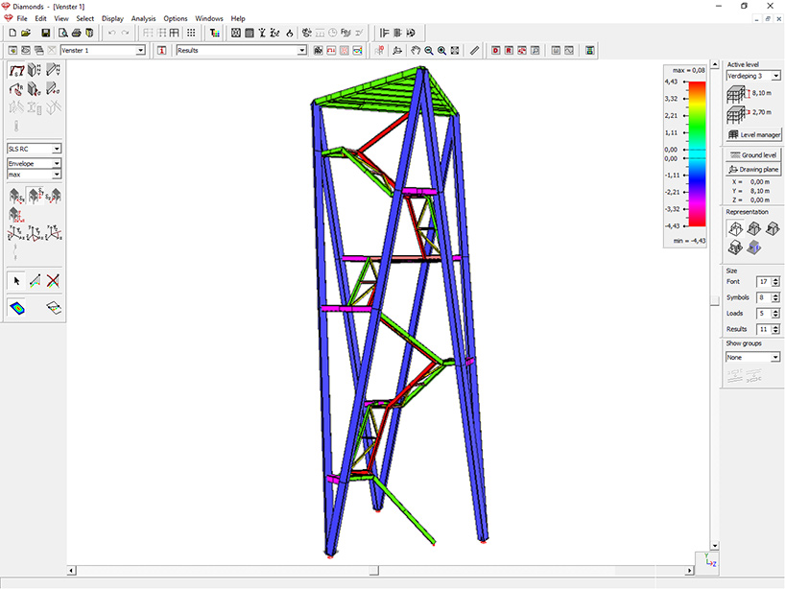The image size is (785, 589).
Task: Open the Envelope dropdown
Action: pos(57,164)
